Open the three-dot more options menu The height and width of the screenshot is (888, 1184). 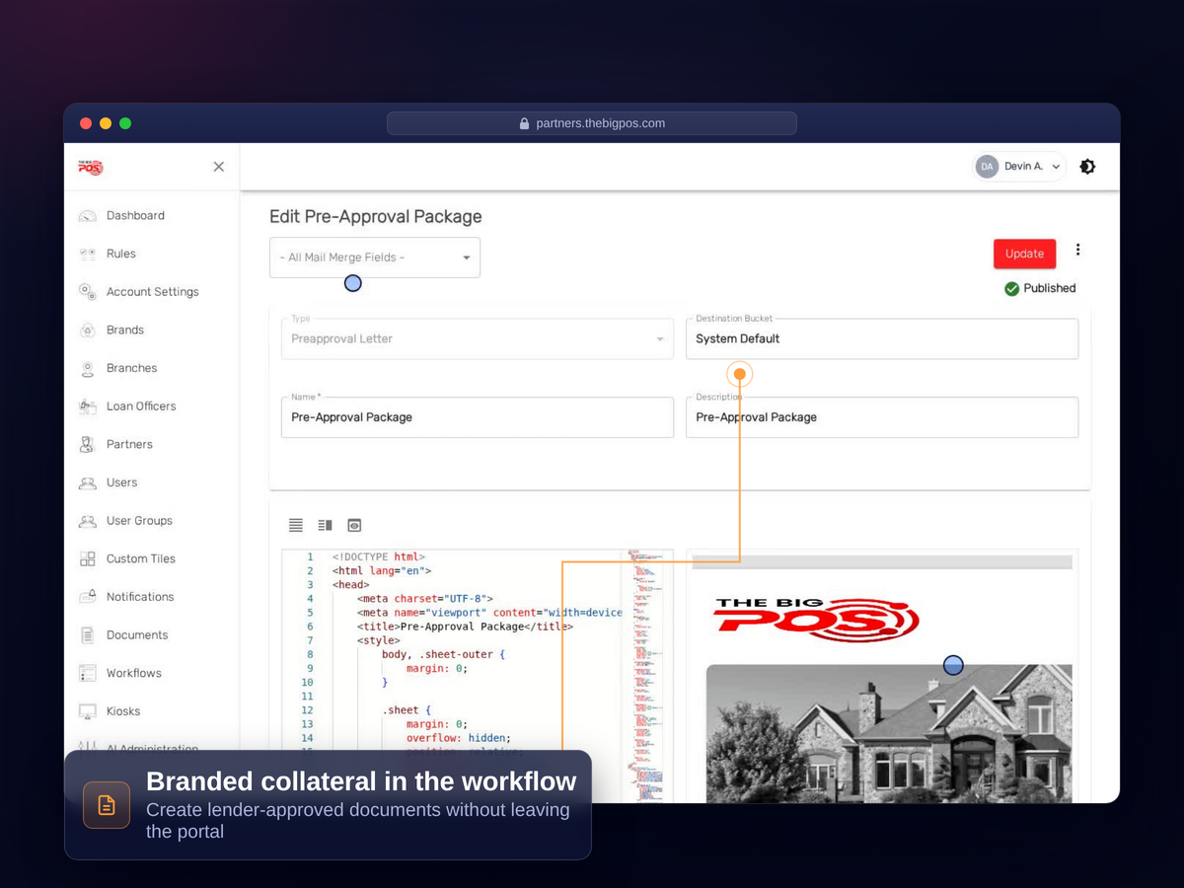coord(1077,250)
